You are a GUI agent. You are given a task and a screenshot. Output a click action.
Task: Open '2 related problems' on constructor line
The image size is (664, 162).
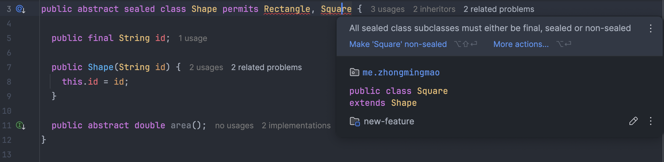coord(266,67)
